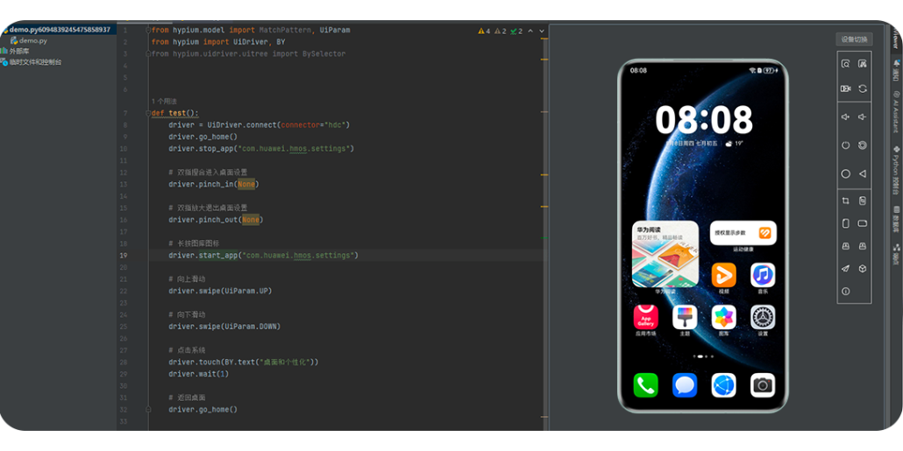Click the paper plane send icon
Screen dimensions: 903x451
(x=845, y=268)
